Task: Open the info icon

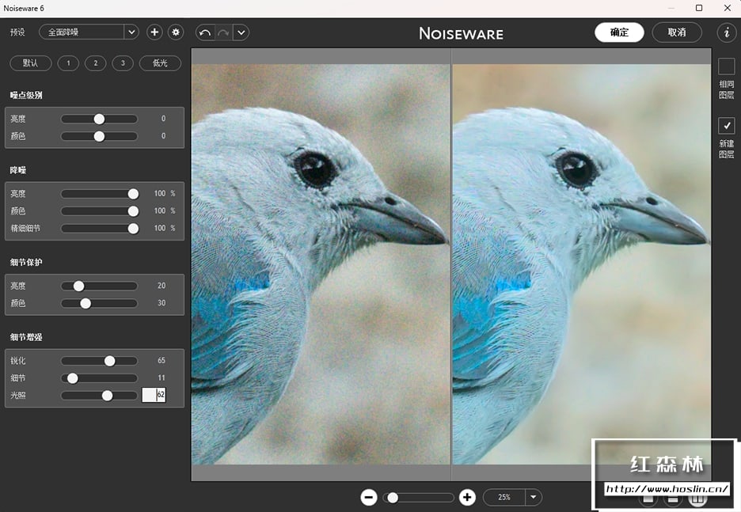Action: [726, 32]
